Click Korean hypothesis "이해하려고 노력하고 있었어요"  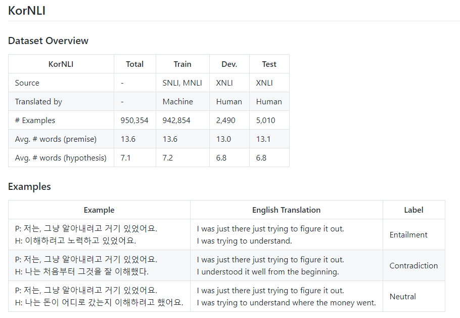75,241
